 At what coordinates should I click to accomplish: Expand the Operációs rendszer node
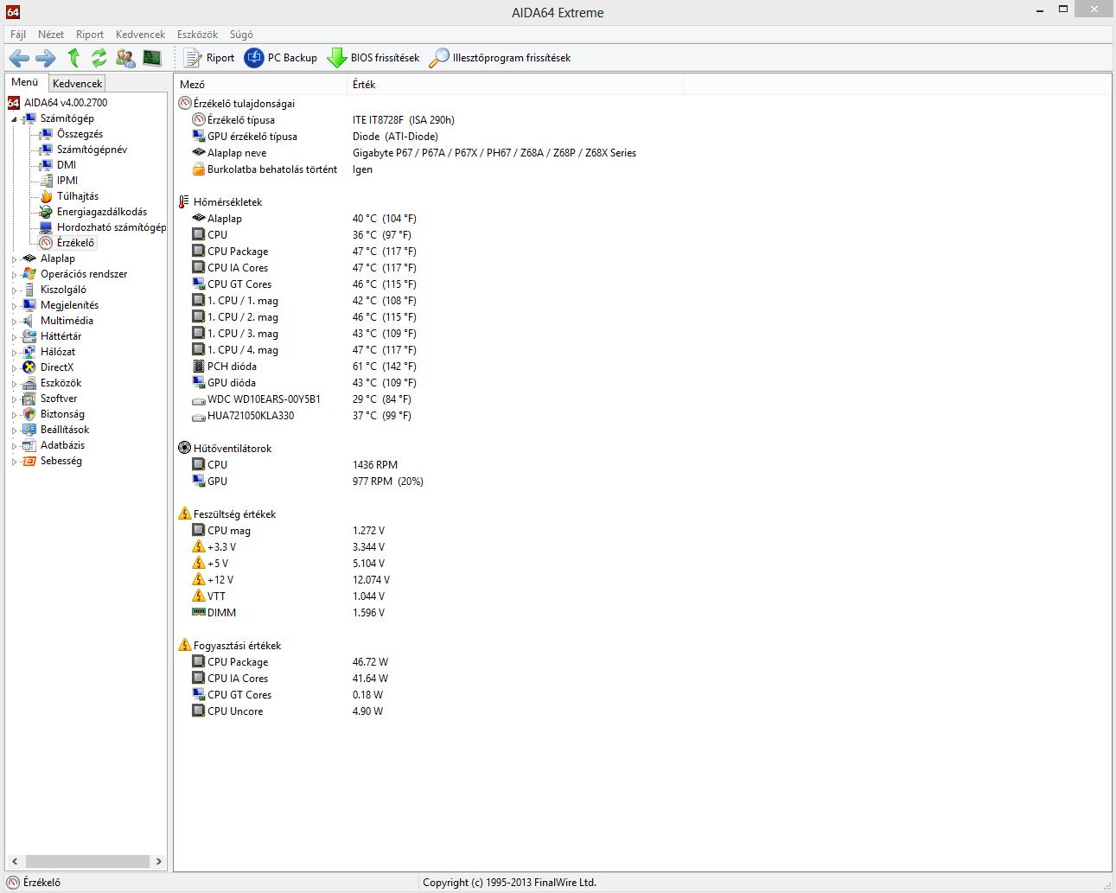click(14, 275)
